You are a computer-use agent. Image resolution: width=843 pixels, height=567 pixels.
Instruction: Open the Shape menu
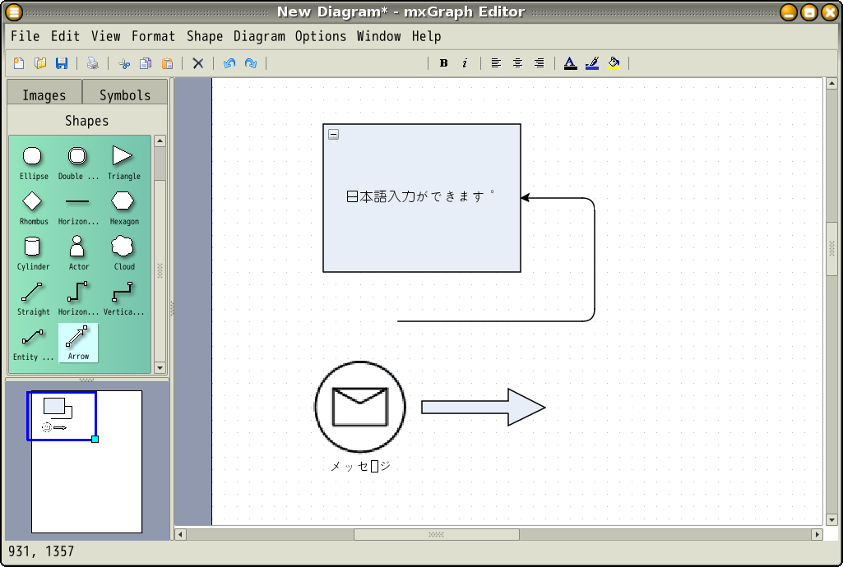pyautogui.click(x=204, y=36)
